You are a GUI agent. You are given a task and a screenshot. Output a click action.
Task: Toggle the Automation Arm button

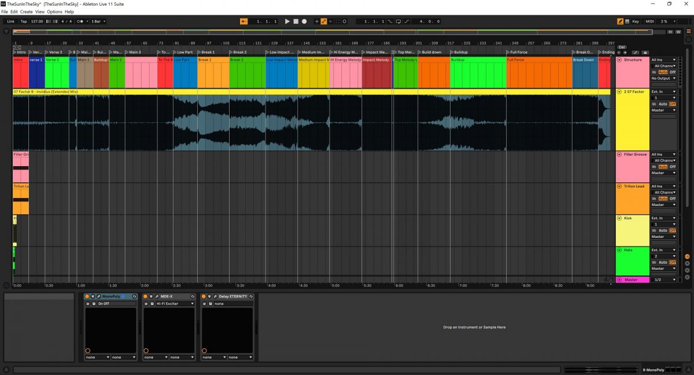(x=323, y=21)
